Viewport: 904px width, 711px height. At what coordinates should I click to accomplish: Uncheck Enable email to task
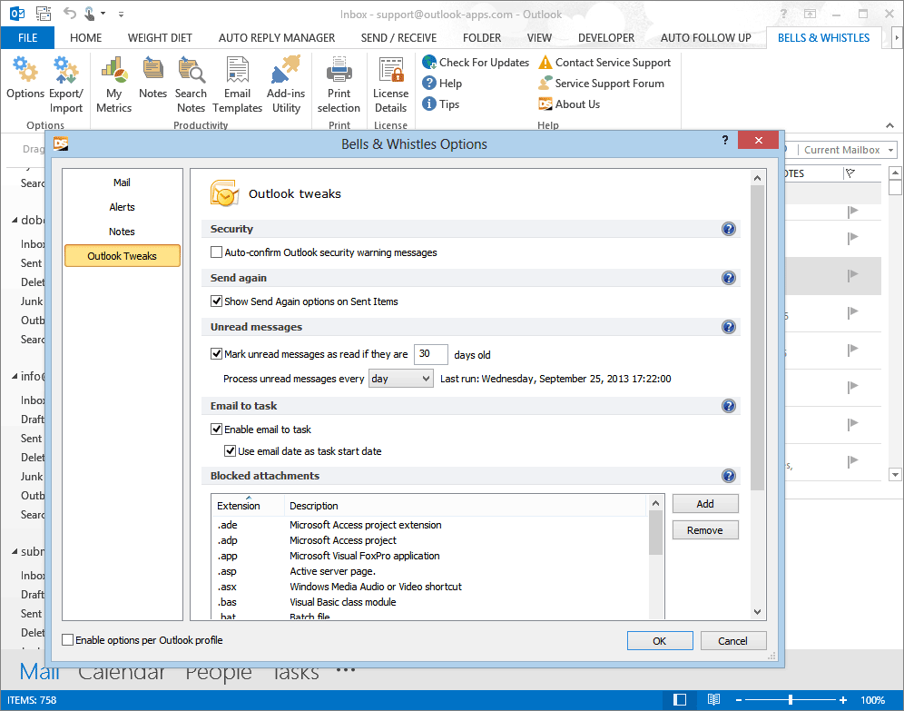(x=216, y=429)
